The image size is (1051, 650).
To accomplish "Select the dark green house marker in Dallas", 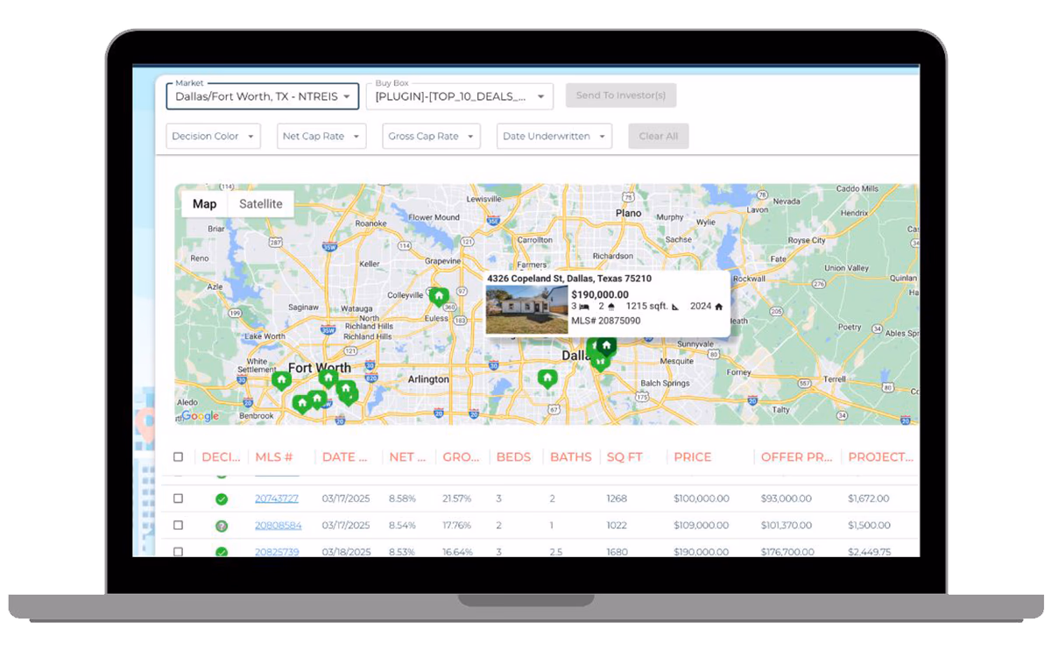I will tap(605, 345).
